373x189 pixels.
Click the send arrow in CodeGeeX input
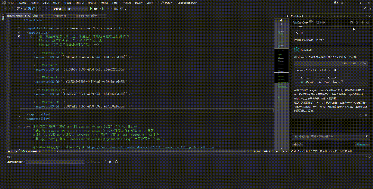point(366,136)
